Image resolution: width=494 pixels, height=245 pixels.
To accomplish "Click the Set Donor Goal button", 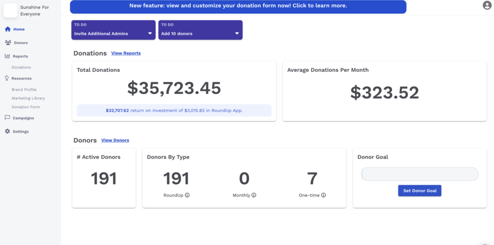I will [x=420, y=191].
